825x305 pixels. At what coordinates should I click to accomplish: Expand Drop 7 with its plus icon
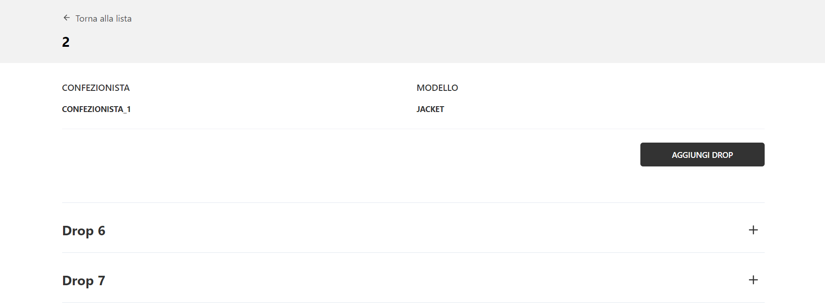(x=753, y=280)
